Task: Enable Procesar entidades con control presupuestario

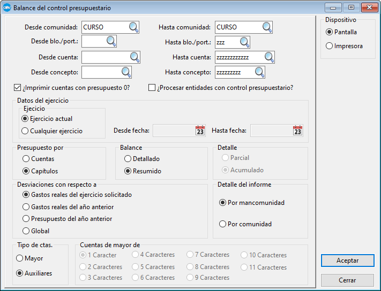Action: click(152, 88)
